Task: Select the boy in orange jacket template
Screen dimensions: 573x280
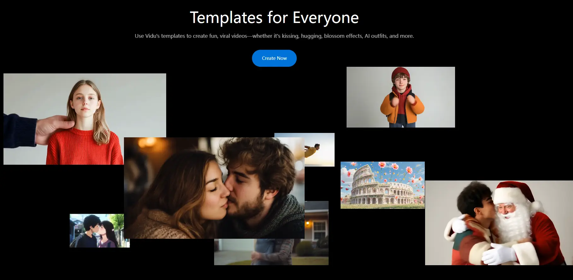Action: pos(401,97)
